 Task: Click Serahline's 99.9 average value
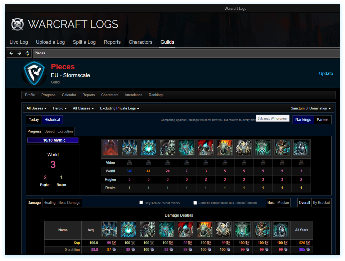[x=95, y=250]
